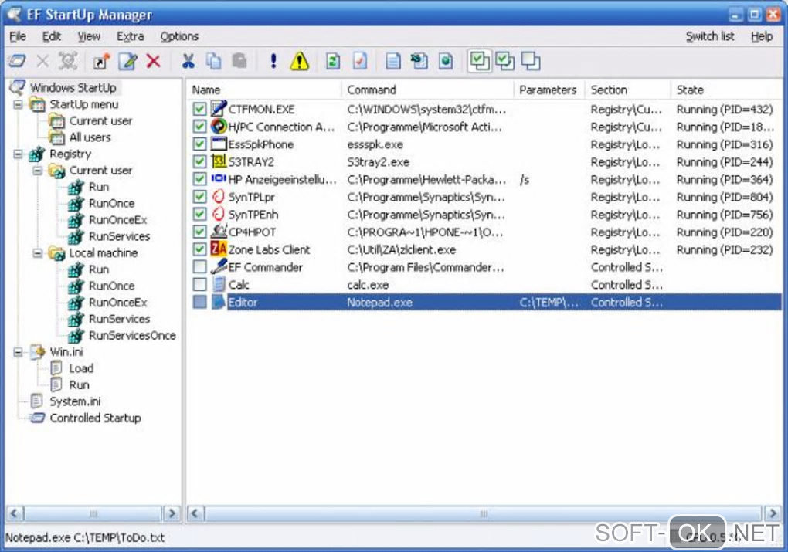788x552 pixels.
Task: Select RunServicesOnce under Local machine
Action: 132,336
